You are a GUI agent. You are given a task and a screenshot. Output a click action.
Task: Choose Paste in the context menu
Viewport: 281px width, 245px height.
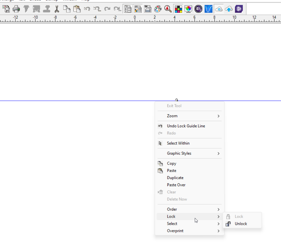coord(190,171)
